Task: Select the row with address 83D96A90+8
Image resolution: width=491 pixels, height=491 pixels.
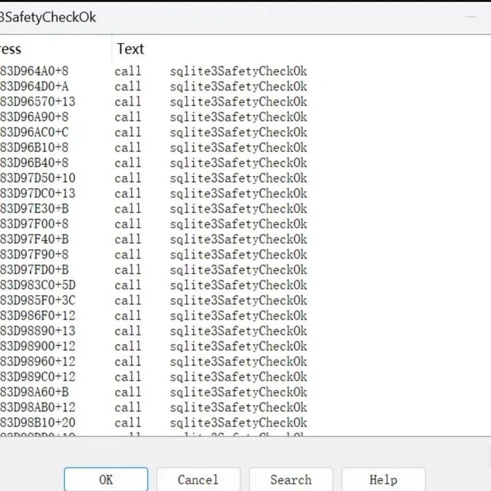Action: point(246,117)
